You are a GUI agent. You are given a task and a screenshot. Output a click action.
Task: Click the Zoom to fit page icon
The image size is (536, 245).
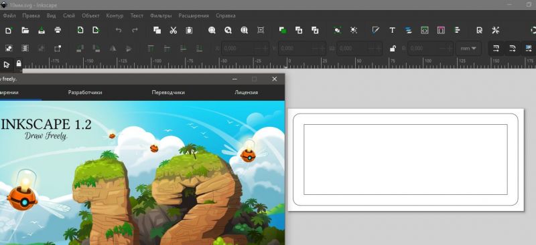(244, 30)
